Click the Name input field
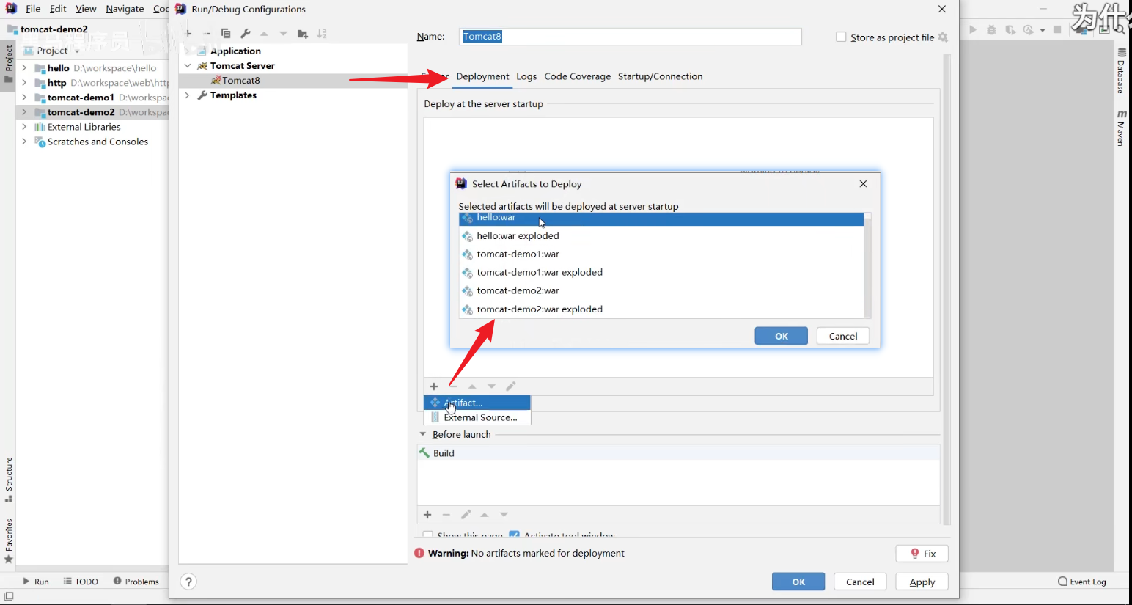This screenshot has height=605, width=1132. click(631, 37)
